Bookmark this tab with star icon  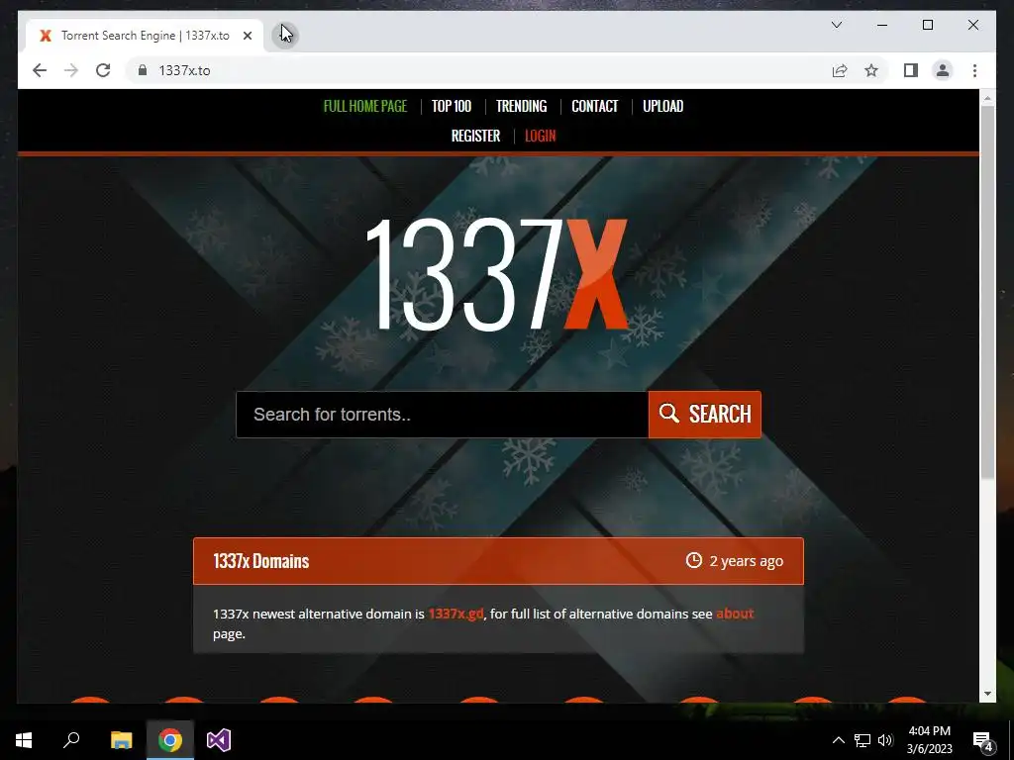[871, 70]
